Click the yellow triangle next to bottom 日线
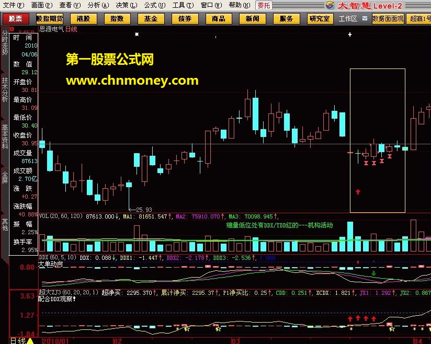 click(x=30, y=341)
